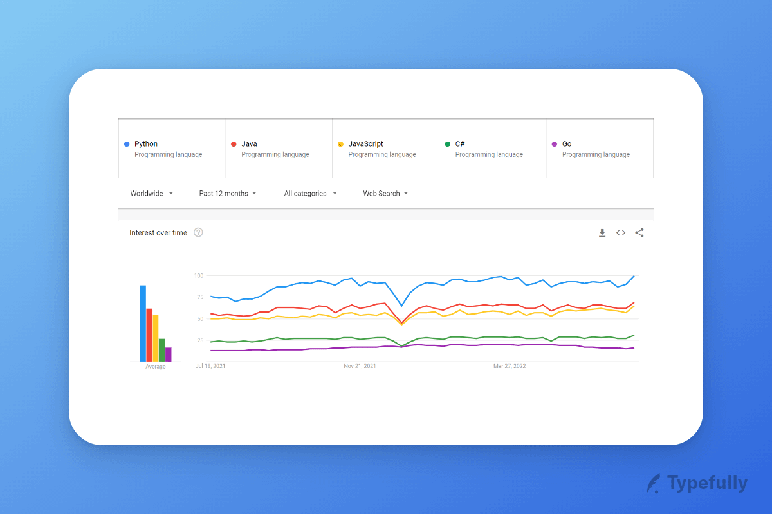Click the Typefully feather logo

(654, 484)
